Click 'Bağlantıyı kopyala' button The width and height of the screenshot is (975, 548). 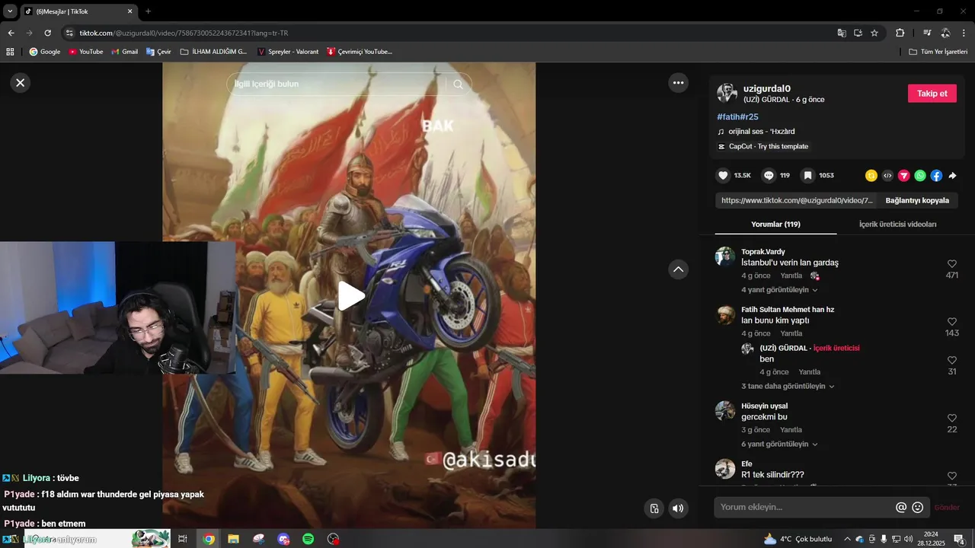(x=917, y=201)
